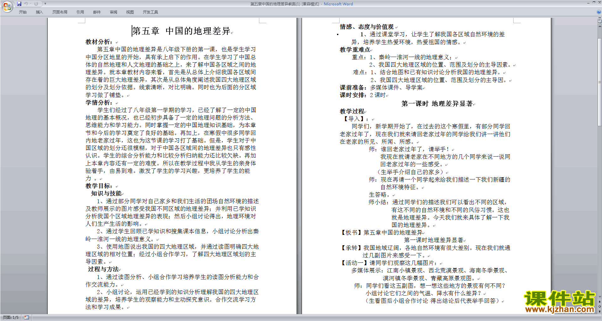Screen dimensions: 602x321
Task: Click the 教学过程 heading
Action: [x=352, y=111]
